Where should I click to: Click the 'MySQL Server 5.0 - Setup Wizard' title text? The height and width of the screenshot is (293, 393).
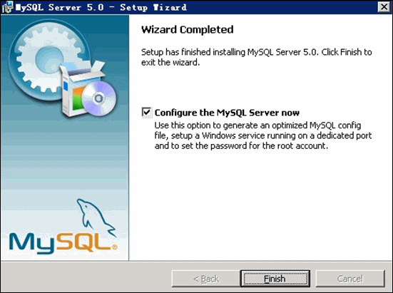click(x=101, y=7)
